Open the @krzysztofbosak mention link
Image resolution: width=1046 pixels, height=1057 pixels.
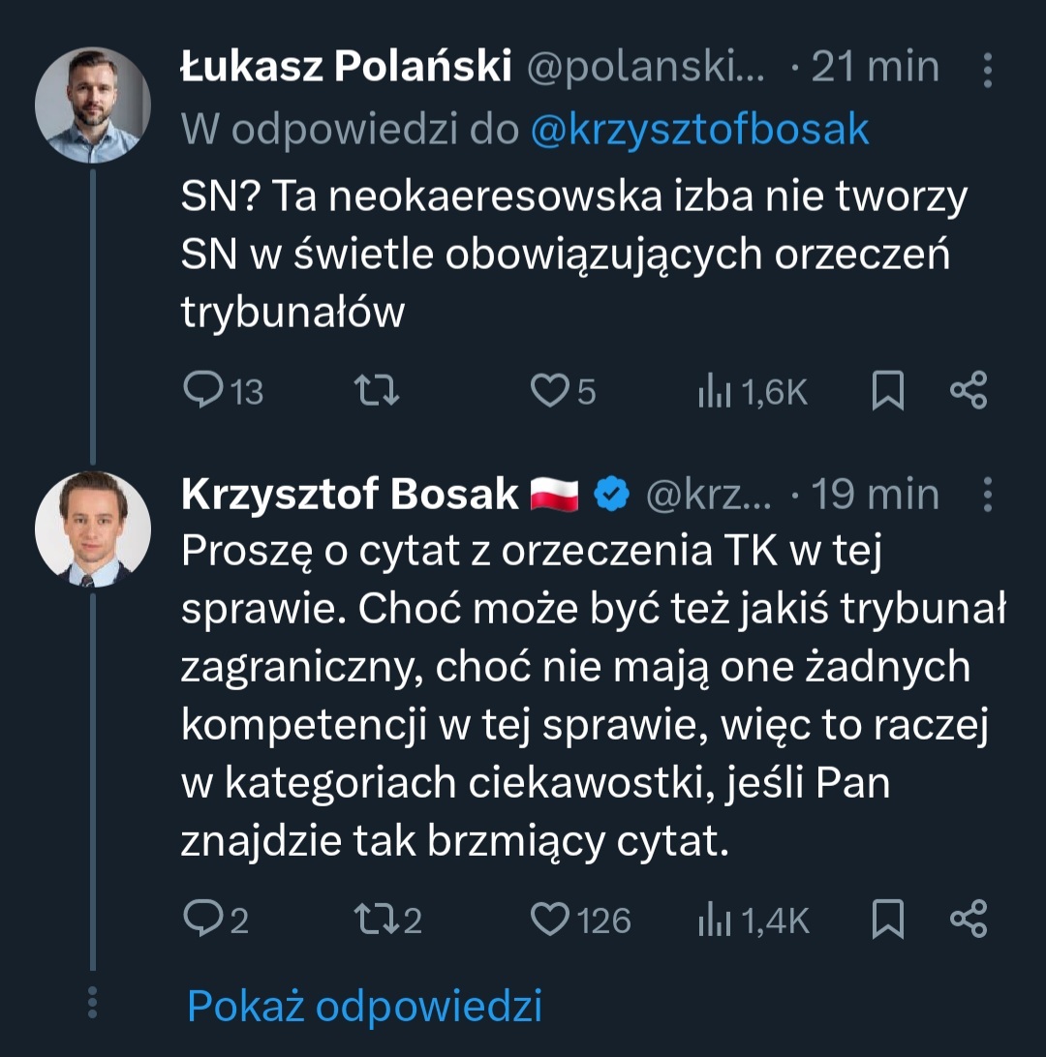pyautogui.click(x=699, y=129)
